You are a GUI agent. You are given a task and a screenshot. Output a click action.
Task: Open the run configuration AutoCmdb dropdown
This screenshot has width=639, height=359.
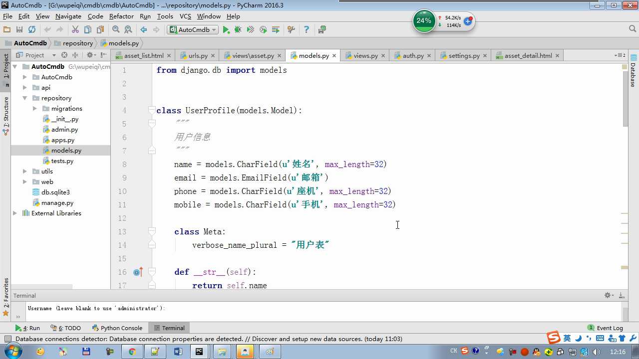tap(193, 30)
